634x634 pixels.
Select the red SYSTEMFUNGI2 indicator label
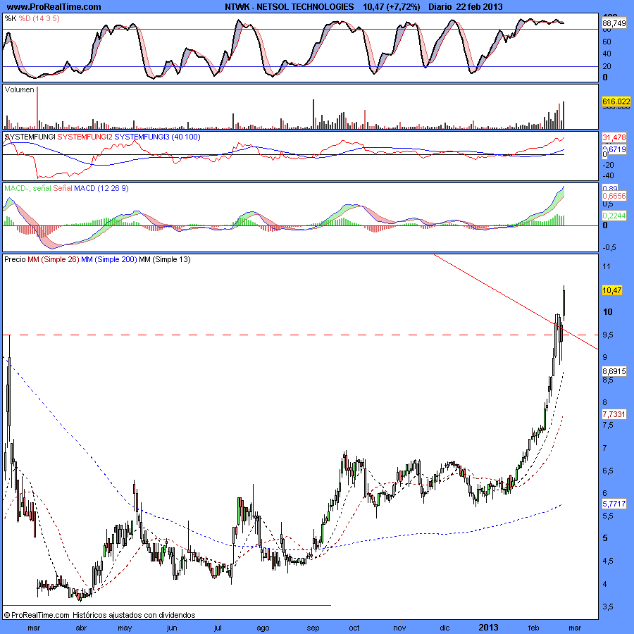[x=85, y=137]
